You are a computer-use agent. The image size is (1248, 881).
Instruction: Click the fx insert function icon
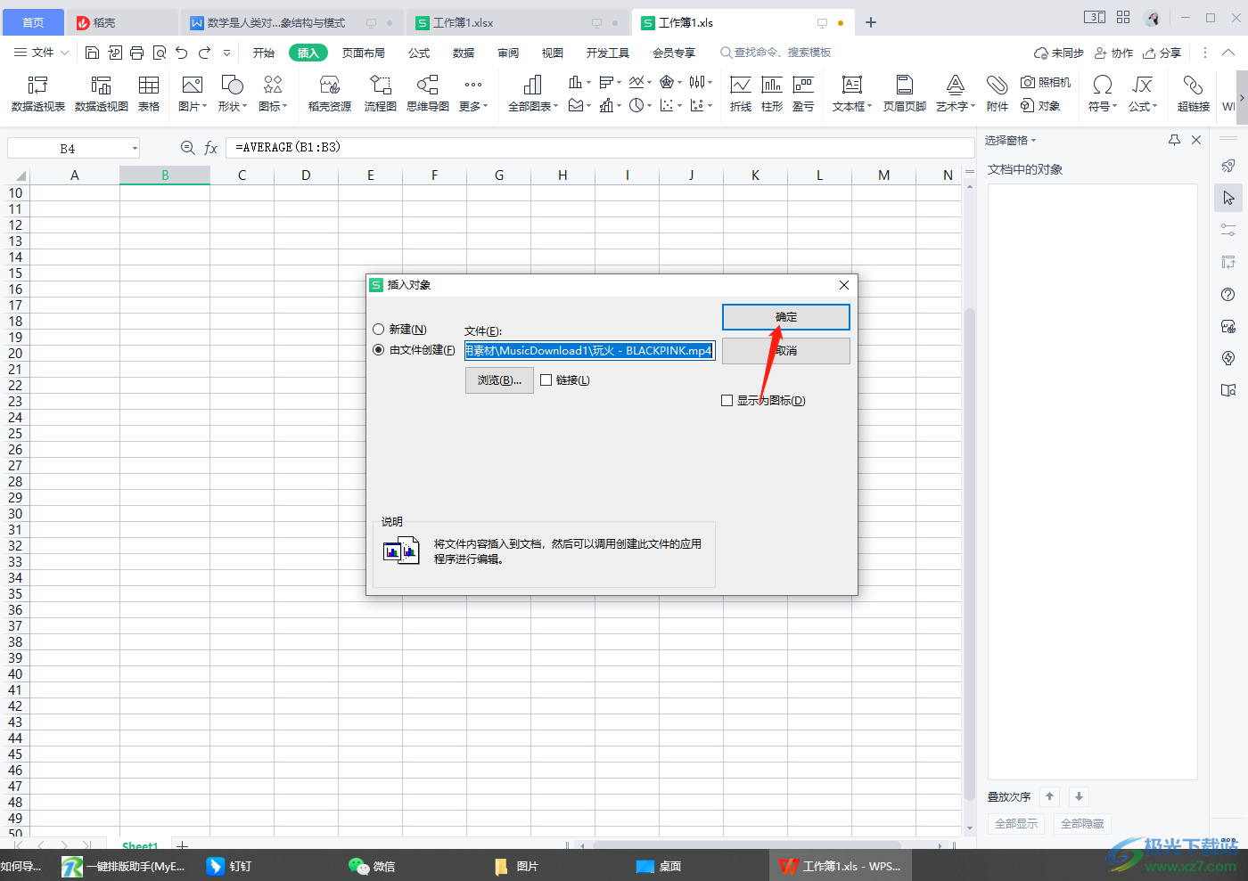[x=211, y=148]
